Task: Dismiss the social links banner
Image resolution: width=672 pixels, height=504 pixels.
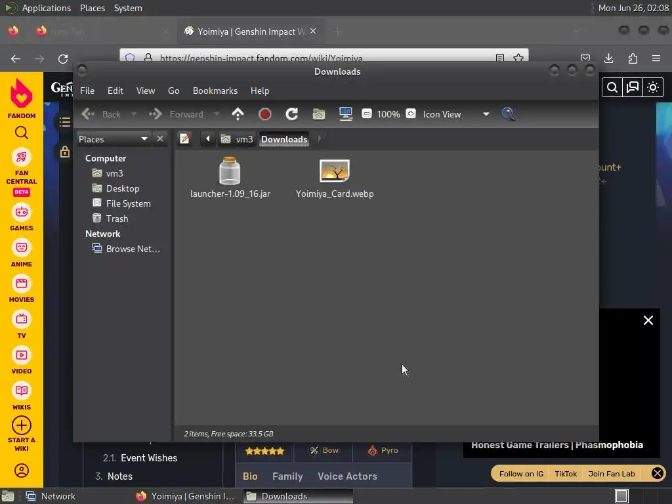Action: pos(657,473)
